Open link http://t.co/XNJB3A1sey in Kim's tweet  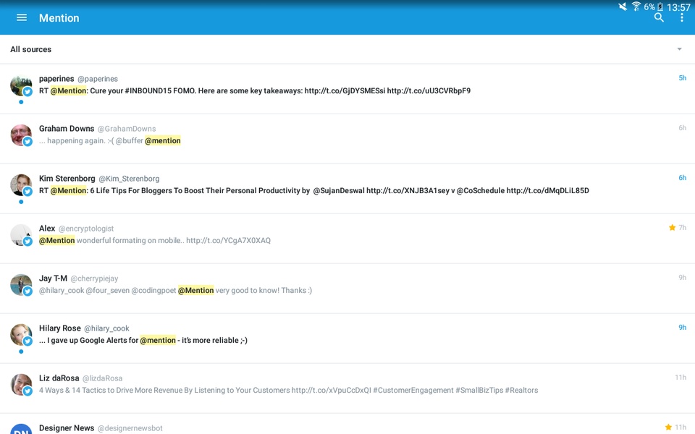(x=408, y=191)
